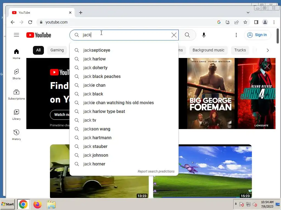Select the Gaming filter chip
Viewport: 281px width, 210px height.
tap(57, 50)
